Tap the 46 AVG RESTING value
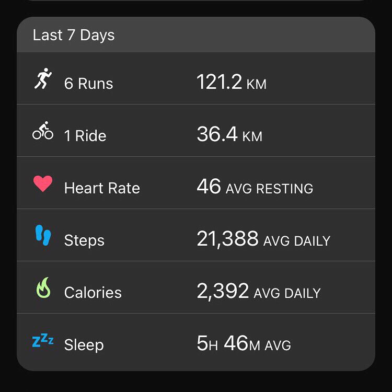The image size is (392, 392). pos(255,187)
